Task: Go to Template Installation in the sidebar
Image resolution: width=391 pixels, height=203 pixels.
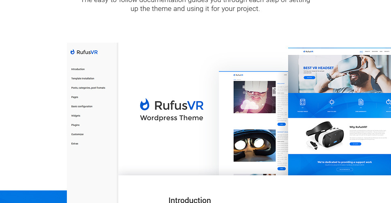Action: 83,79
